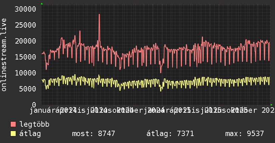Screen dimensions: 275x143
Task: Click the pink legtöbb legend swatch
Action: click(x=13, y=124)
